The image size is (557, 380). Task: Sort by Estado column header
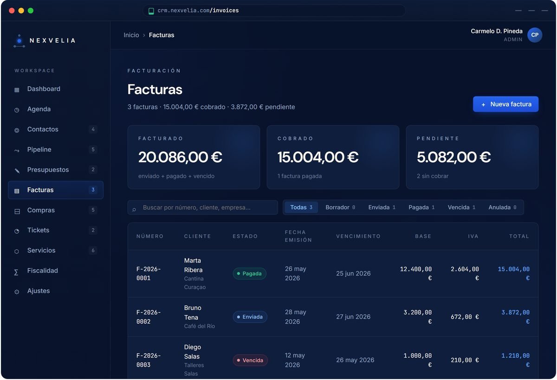tap(245, 236)
